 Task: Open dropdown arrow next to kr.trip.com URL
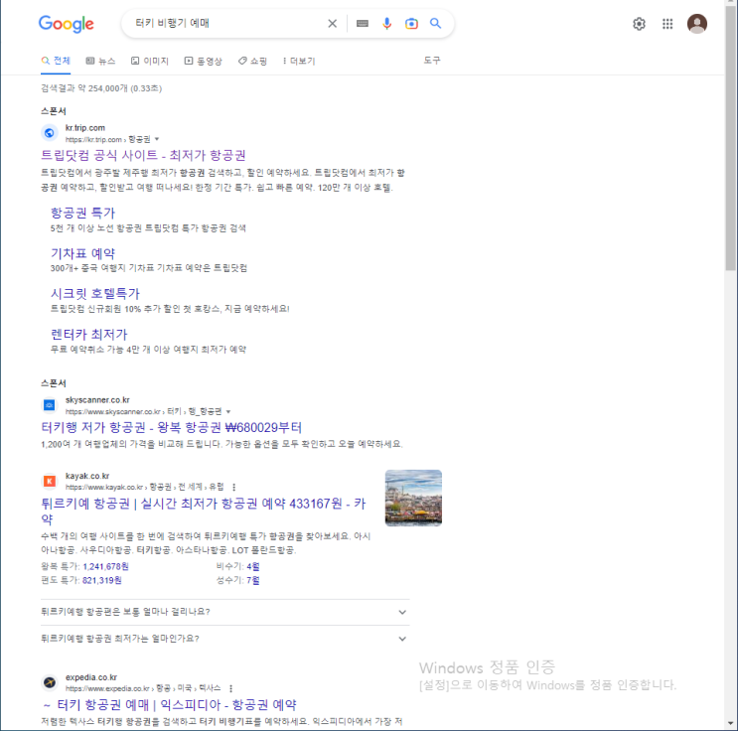[x=157, y=139]
